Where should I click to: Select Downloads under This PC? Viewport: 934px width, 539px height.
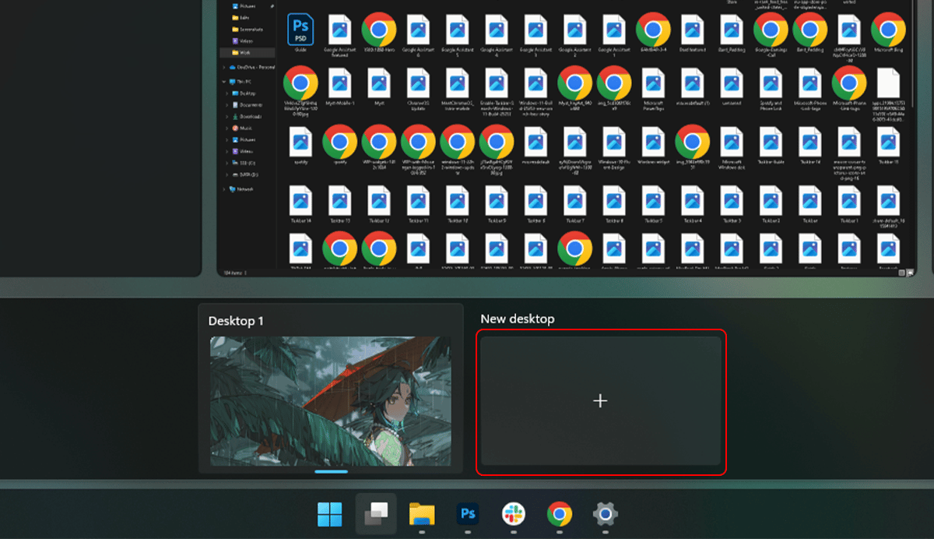251,116
